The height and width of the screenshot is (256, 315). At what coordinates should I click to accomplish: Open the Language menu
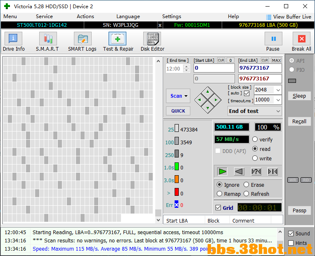tap(128, 16)
